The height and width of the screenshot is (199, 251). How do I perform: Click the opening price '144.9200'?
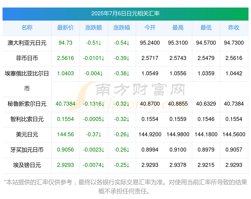150,134
